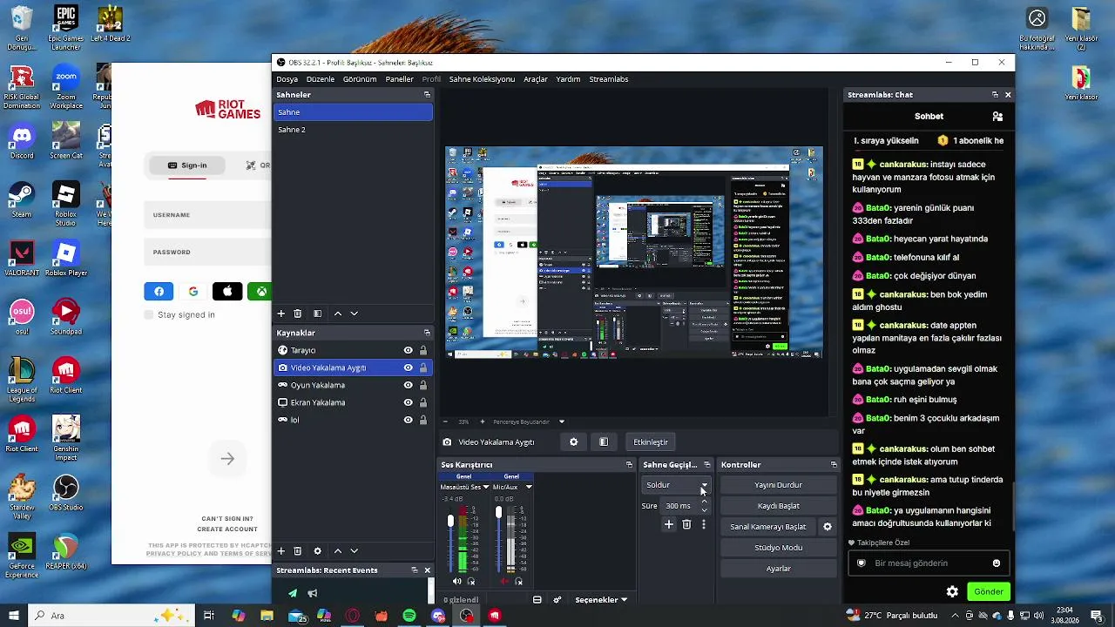This screenshot has height=627, width=1115.
Task: Open the Soldur transition dropdown
Action: (x=677, y=485)
